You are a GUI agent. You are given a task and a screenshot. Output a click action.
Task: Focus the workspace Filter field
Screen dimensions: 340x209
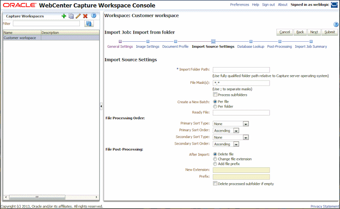coord(46,24)
